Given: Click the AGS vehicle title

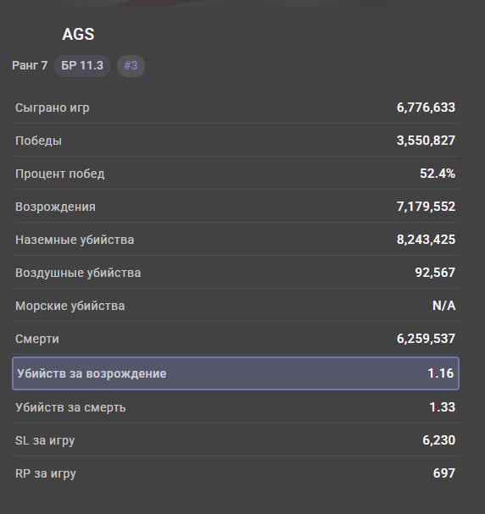Looking at the screenshot, I should click(x=78, y=34).
